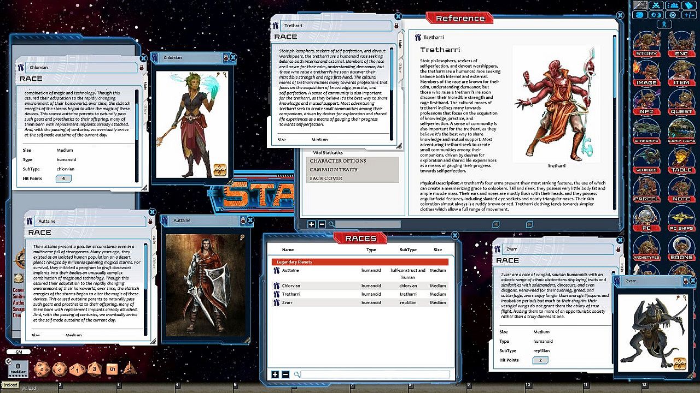This screenshot has height=393, width=700.
Task: Open the Item sidebar button
Action: point(681,73)
